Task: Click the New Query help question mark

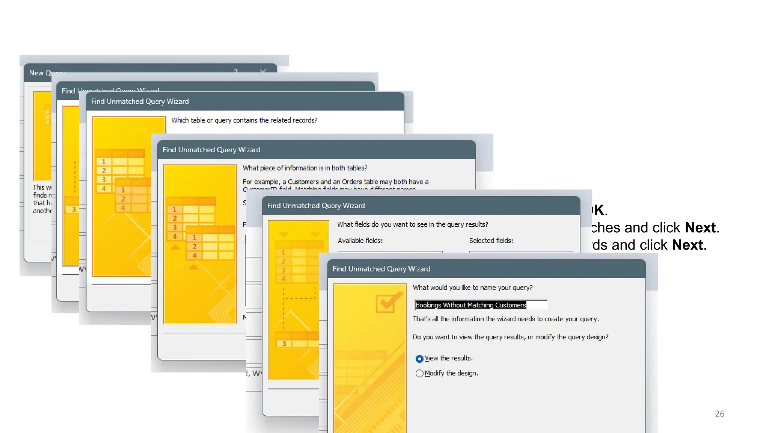Action: [236, 71]
